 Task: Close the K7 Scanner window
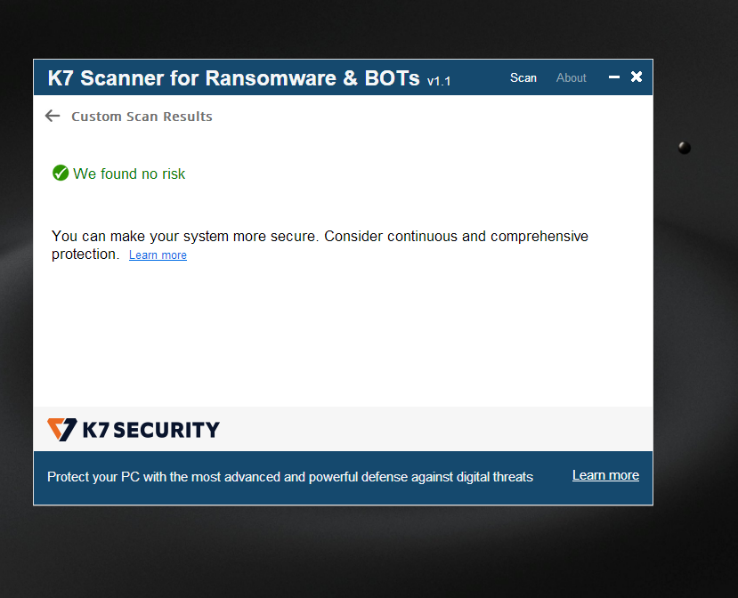[637, 77]
